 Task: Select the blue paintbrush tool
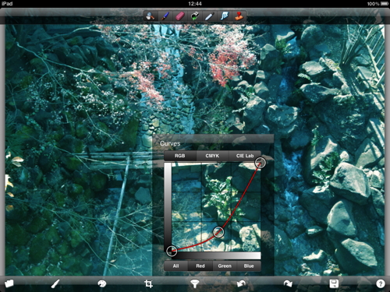pyautogui.click(x=165, y=16)
